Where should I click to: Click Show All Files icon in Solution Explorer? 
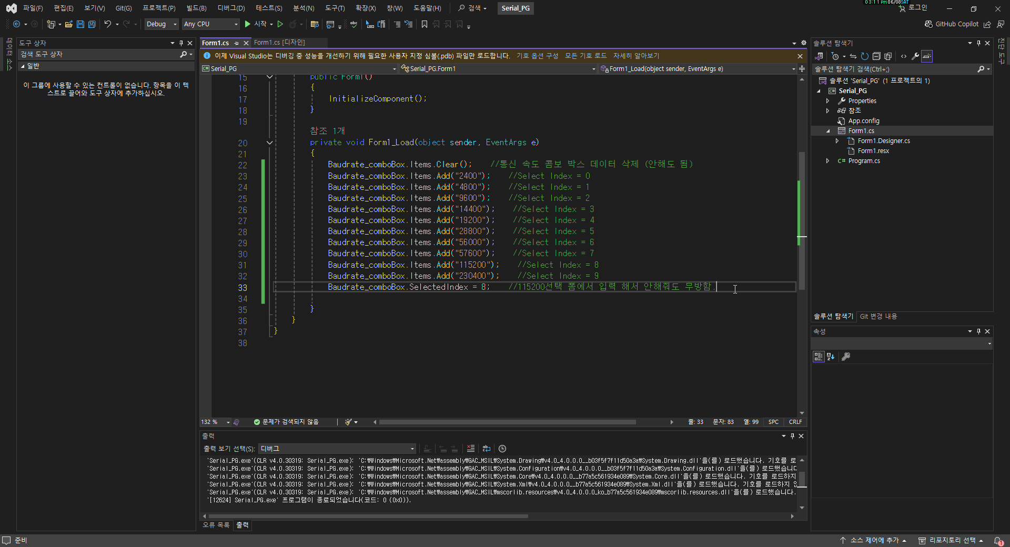[x=888, y=56]
